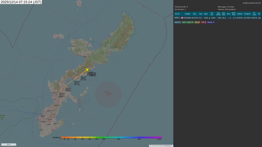
Task: Sort table by Latitude column
Action: click(x=239, y=14)
